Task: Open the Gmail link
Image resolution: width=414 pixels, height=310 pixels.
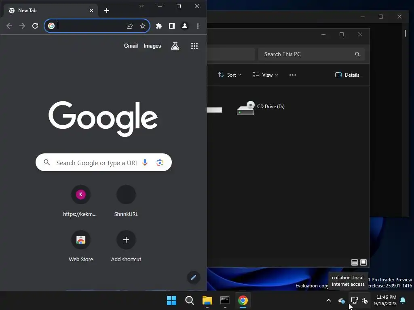Action: pyautogui.click(x=131, y=46)
